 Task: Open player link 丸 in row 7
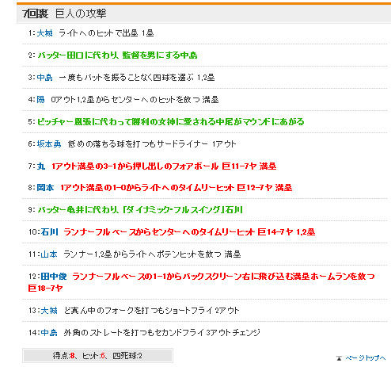coord(41,166)
